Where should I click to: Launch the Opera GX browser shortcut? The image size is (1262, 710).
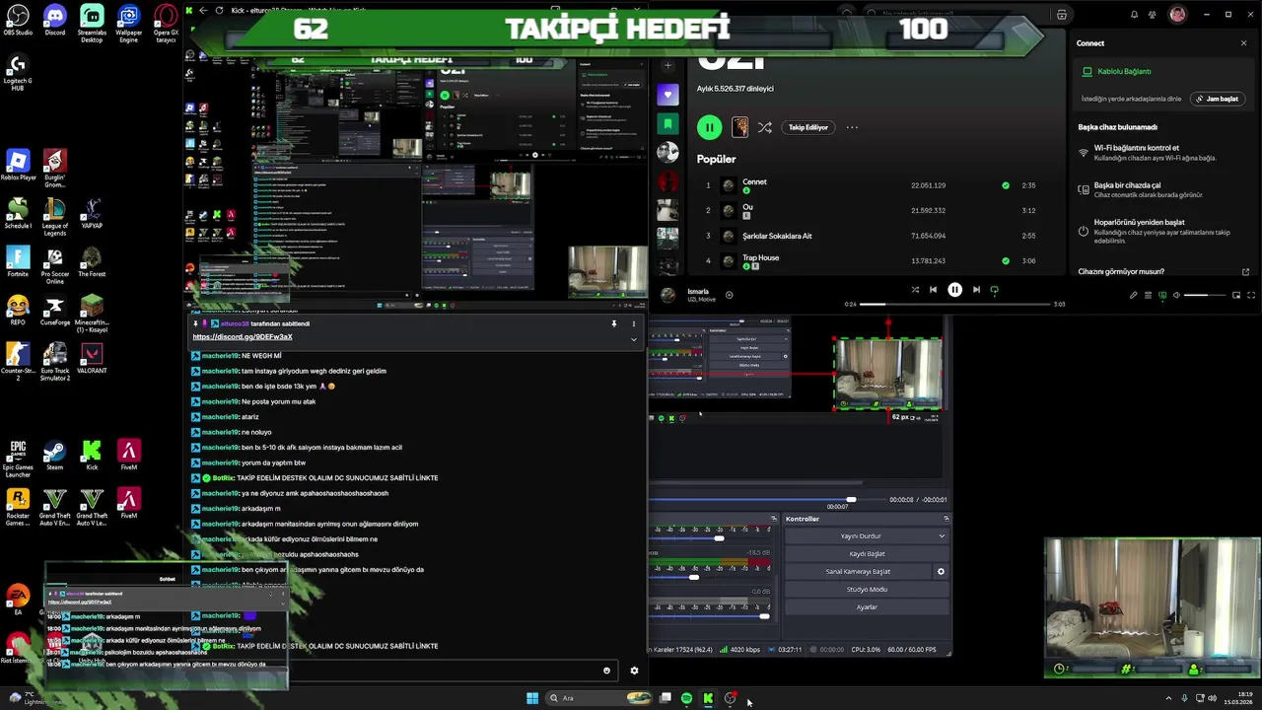pyautogui.click(x=166, y=23)
